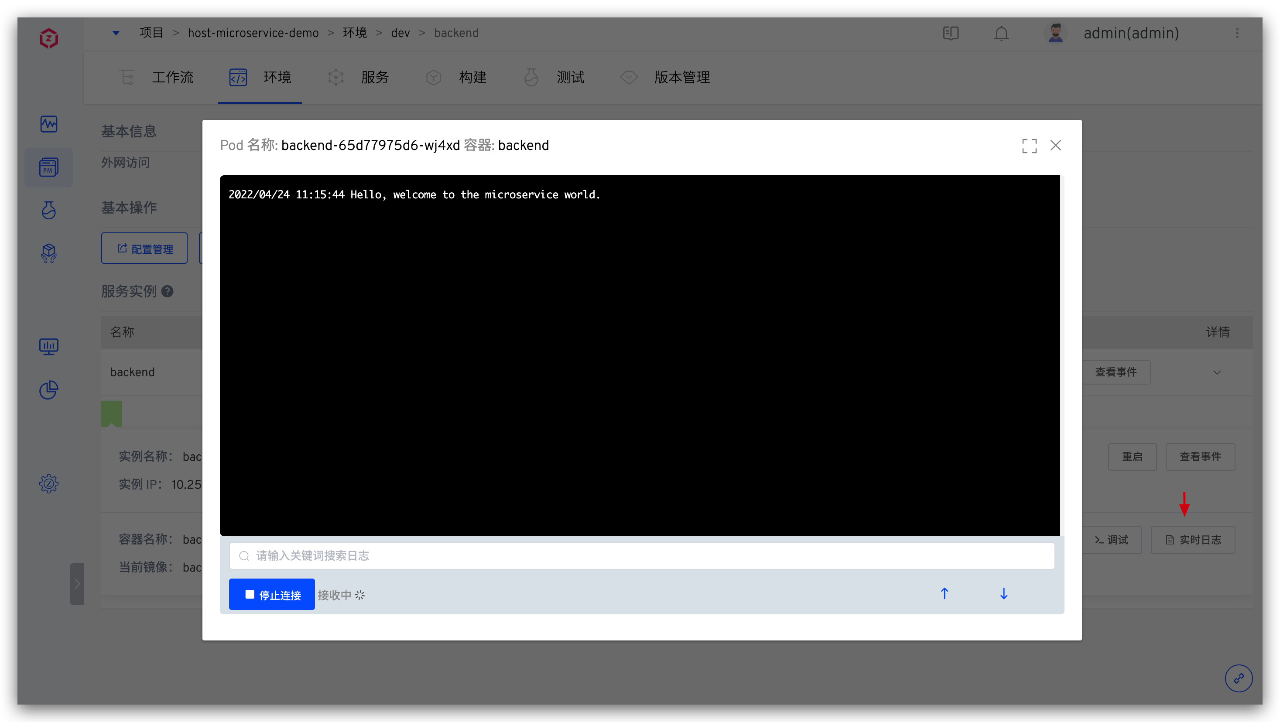Stop the log connection (停止连接)
This screenshot has width=1280, height=722.
[272, 594]
